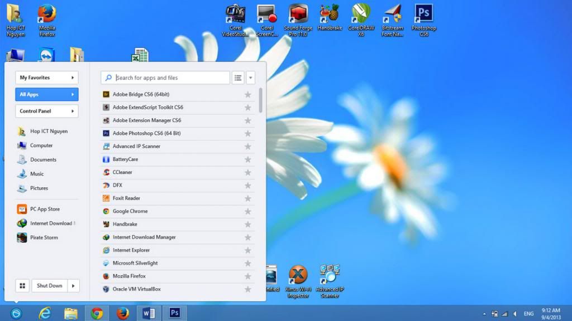This screenshot has width=572, height=321.
Task: Select the All Apps menu
Action: (47, 95)
